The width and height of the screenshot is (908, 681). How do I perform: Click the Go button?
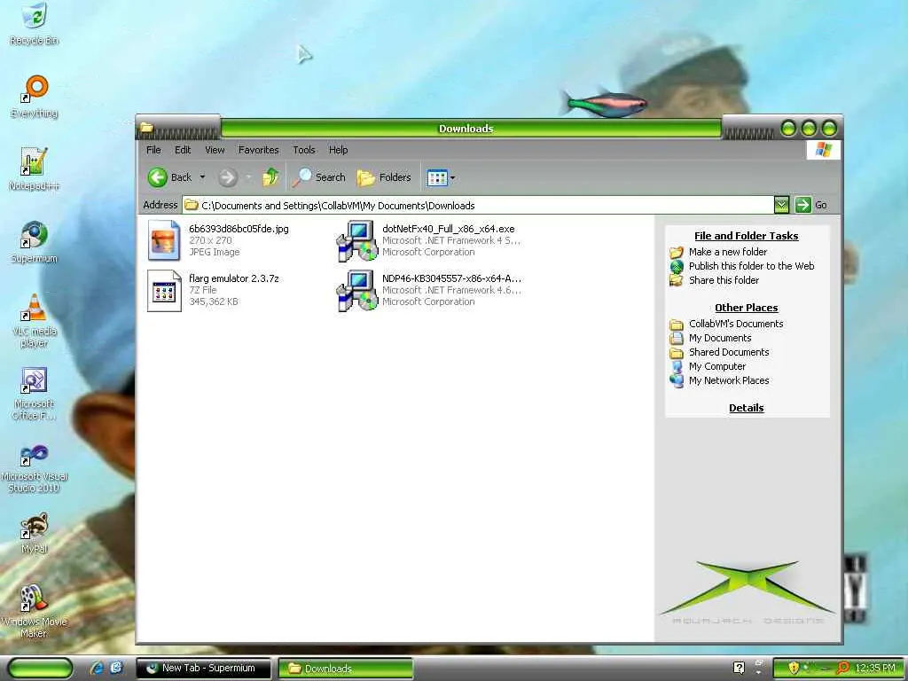click(810, 205)
